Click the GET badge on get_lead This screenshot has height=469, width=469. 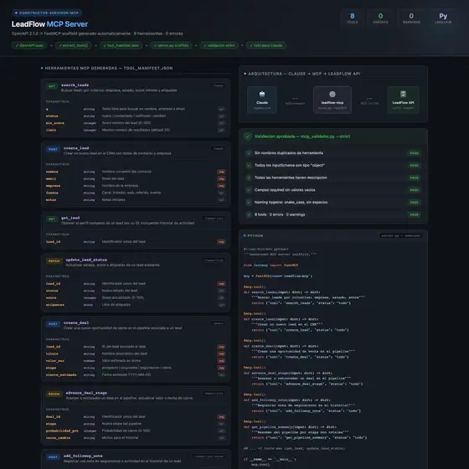pyautogui.click(x=52, y=219)
